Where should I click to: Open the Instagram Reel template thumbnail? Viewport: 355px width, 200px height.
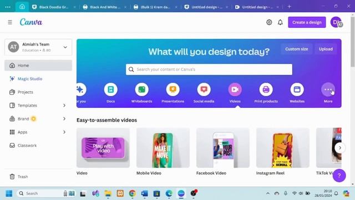pos(283,148)
